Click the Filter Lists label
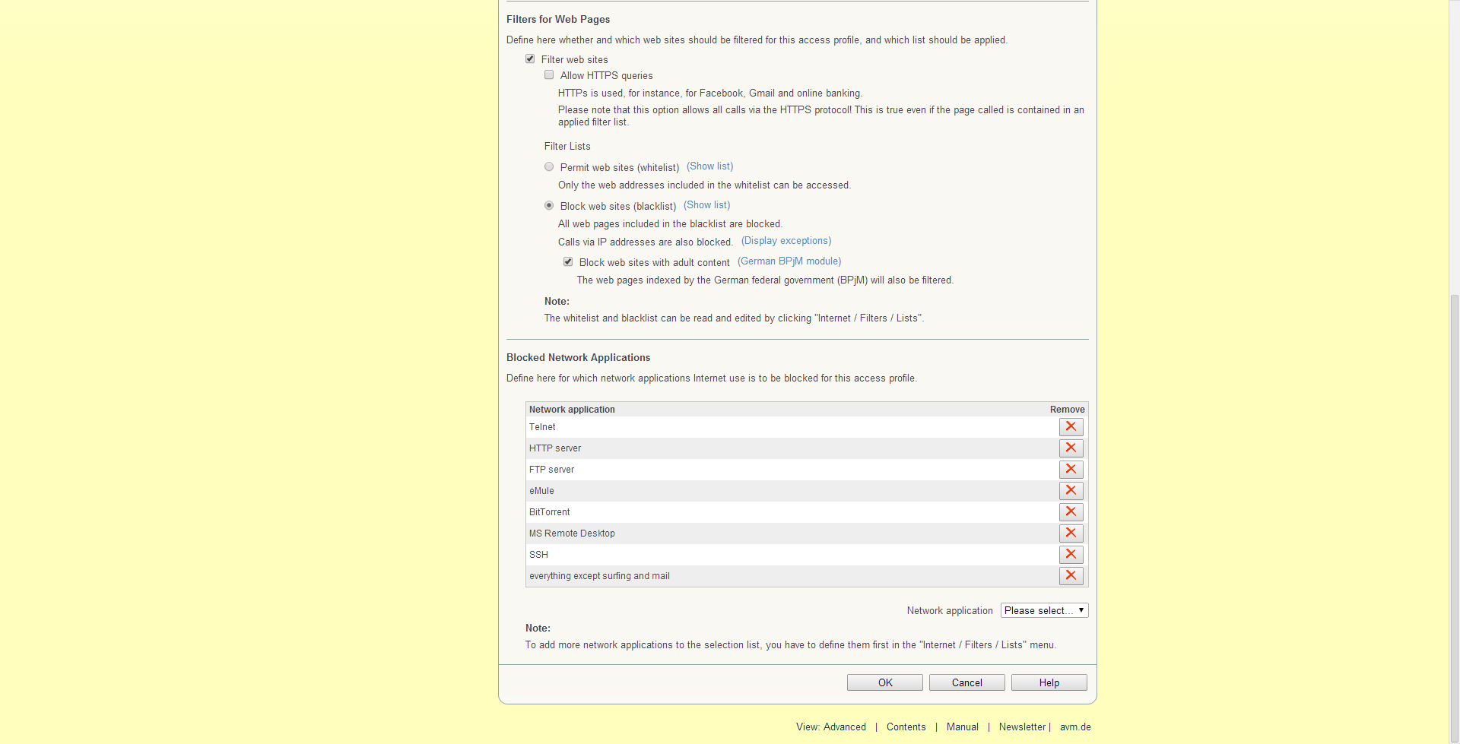 coord(567,147)
